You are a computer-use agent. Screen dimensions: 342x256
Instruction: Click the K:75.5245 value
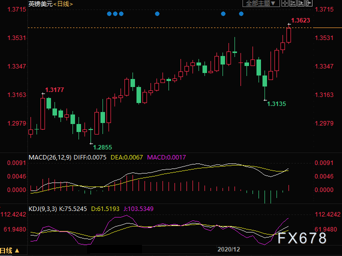pyautogui.click(x=73, y=209)
